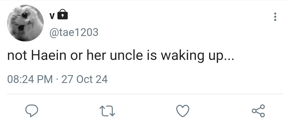The width and height of the screenshot is (290, 127).
Task: Click the phrase waking up... in tweet
Action: (x=197, y=56)
